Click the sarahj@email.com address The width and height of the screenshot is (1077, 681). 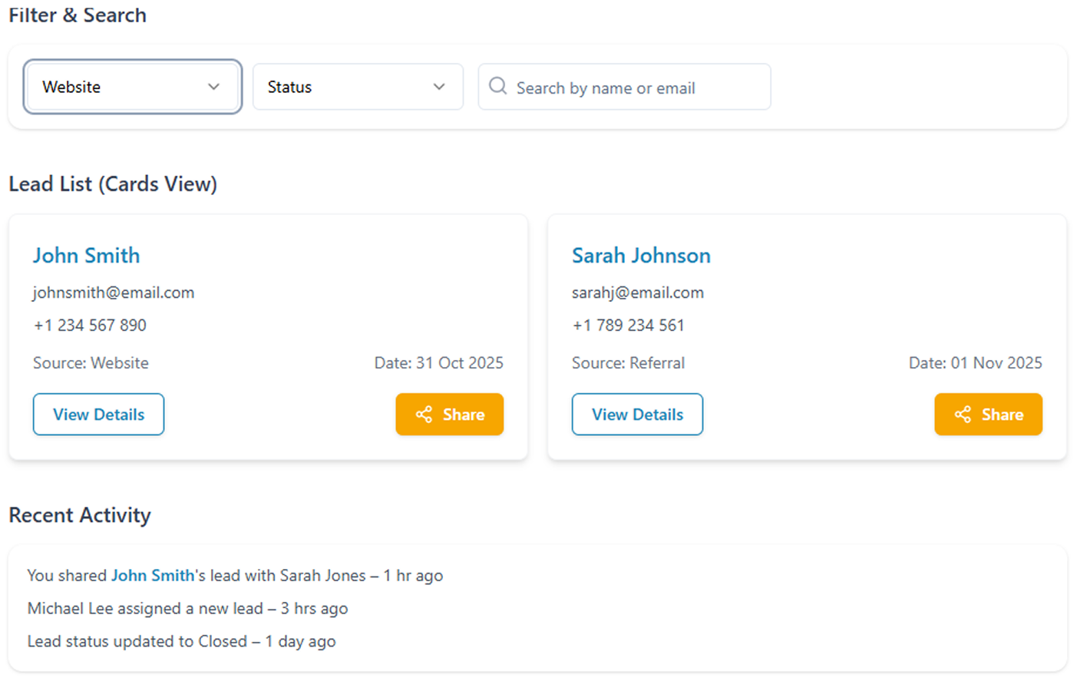pos(637,293)
